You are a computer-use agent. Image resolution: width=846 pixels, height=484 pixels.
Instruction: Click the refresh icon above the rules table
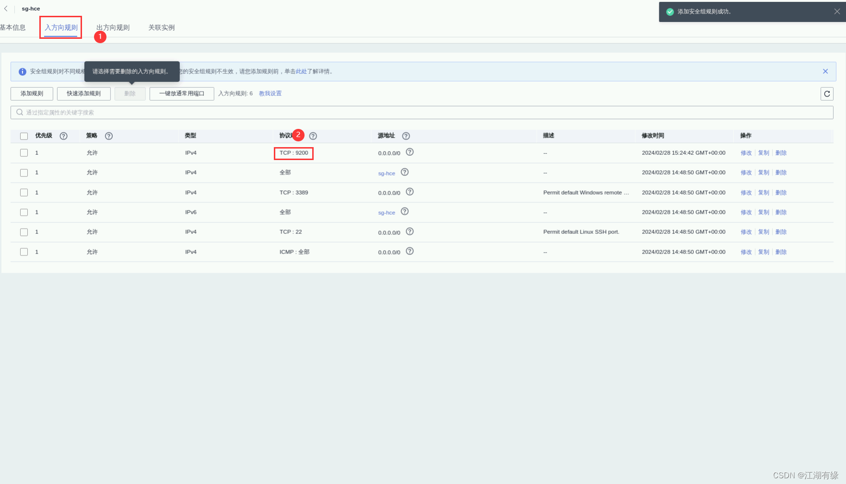coord(827,94)
